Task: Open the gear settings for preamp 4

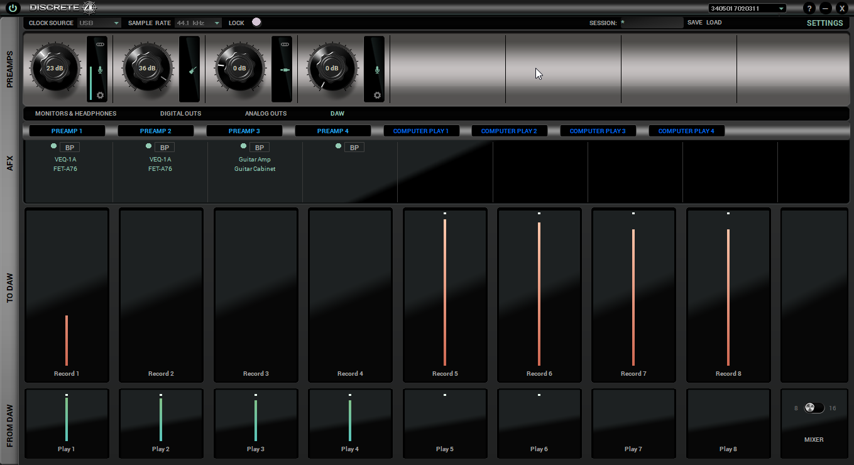Action: point(377,96)
